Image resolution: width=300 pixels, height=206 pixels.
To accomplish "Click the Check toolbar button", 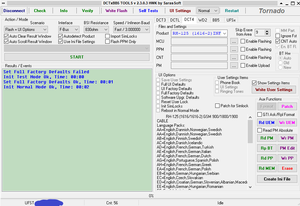I will [x=40, y=11].
